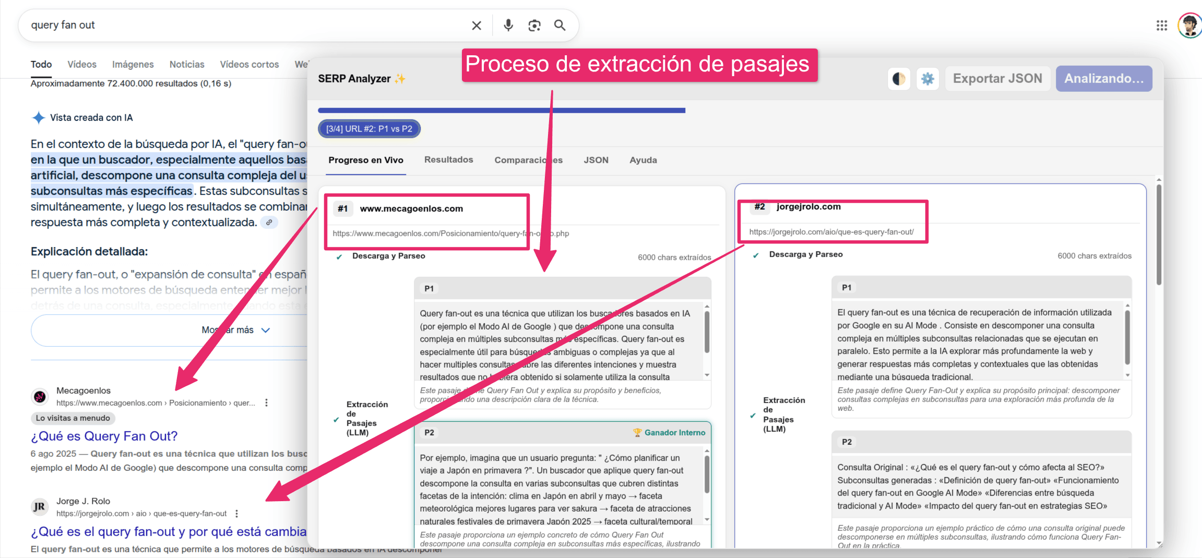Switch to the Resultados tab
Image resolution: width=1202 pixels, height=558 pixels.
(x=448, y=160)
